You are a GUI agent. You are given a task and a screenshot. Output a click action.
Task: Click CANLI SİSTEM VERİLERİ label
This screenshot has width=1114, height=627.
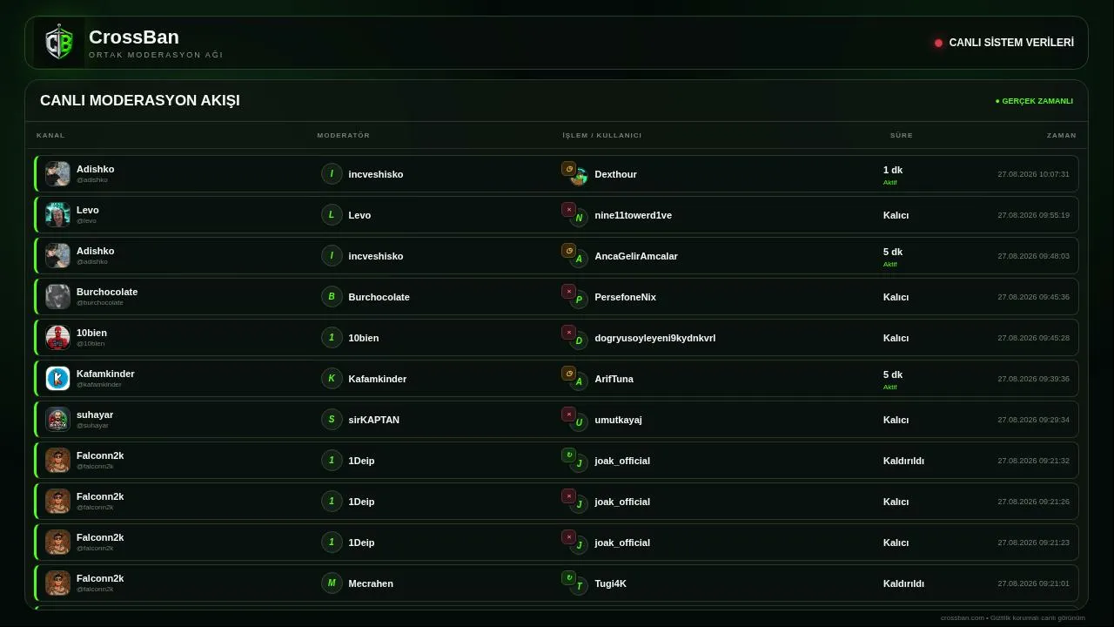tap(1011, 43)
